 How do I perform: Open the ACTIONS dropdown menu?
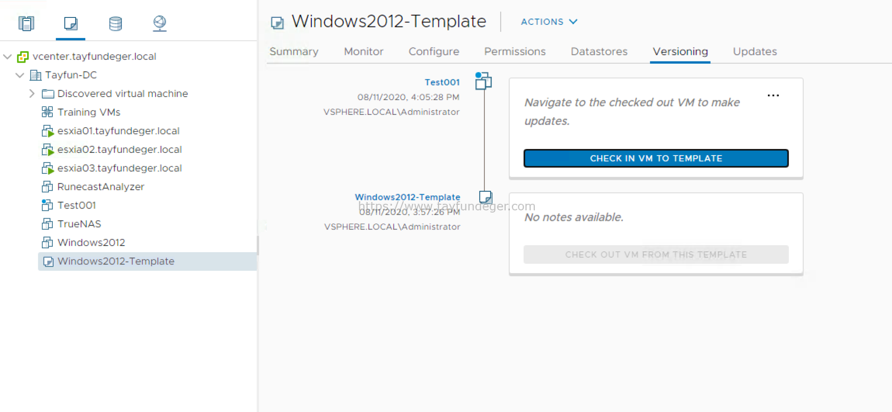pos(548,21)
